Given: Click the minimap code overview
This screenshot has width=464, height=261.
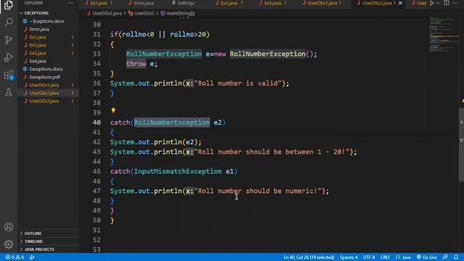Looking at the screenshot, I should point(444,36).
